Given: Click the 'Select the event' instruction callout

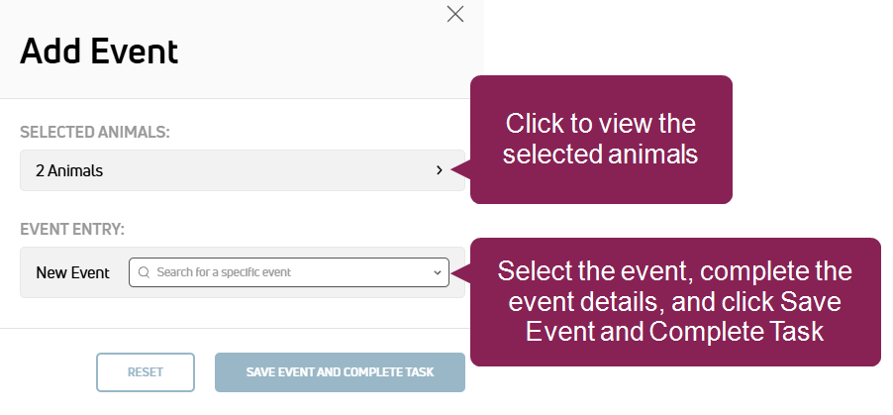Looking at the screenshot, I should click(x=674, y=301).
